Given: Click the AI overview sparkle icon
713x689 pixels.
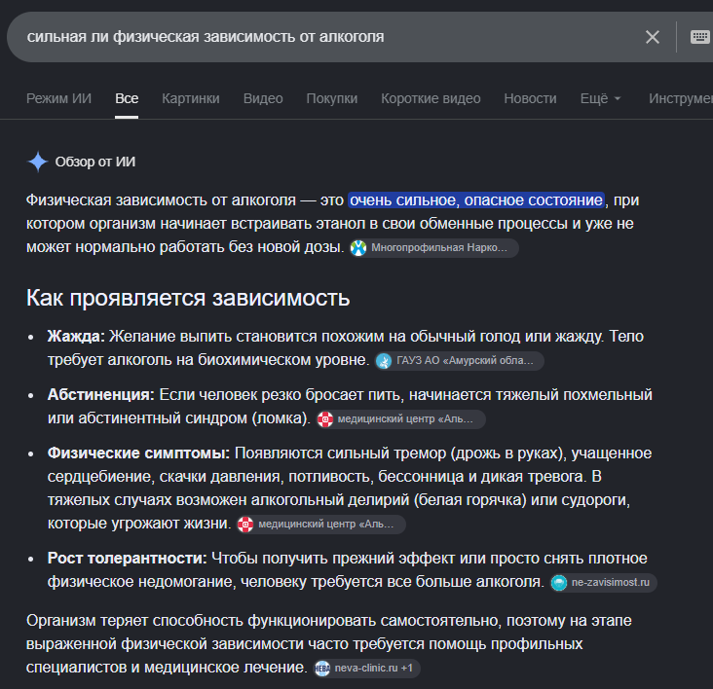Looking at the screenshot, I should tap(38, 162).
